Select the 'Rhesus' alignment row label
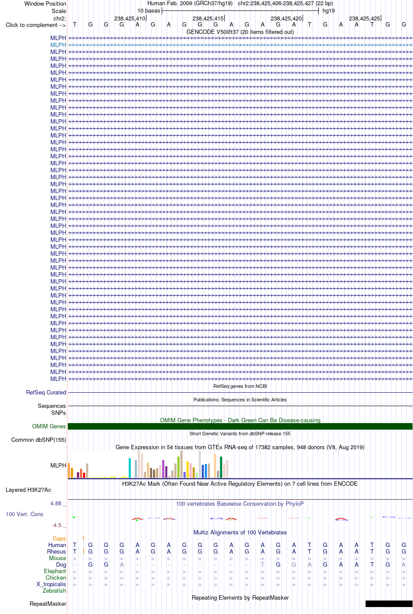This screenshot has width=413, height=614. (x=57, y=551)
